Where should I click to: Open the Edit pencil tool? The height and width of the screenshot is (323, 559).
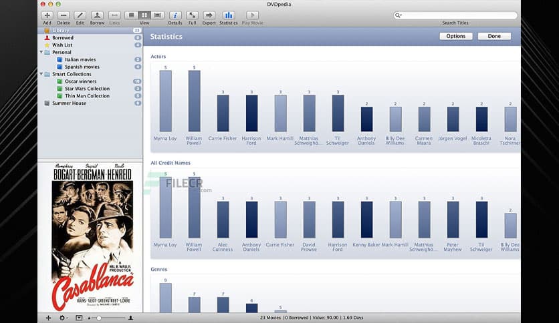[x=80, y=15]
